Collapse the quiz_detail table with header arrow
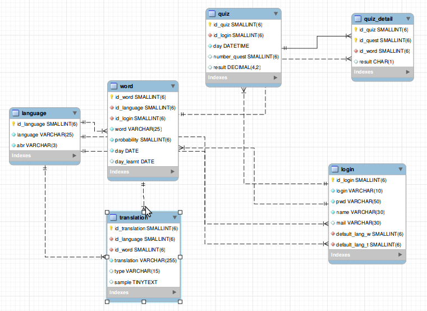 [x=408, y=19]
